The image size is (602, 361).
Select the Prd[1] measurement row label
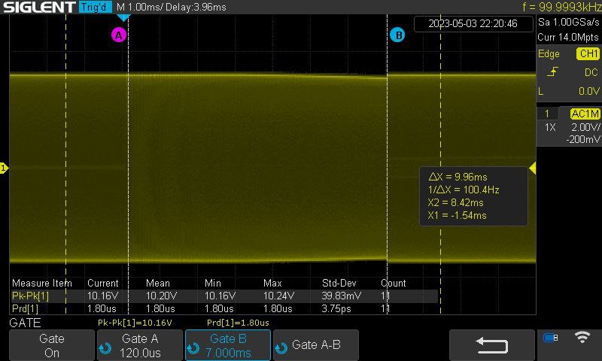tap(25, 308)
